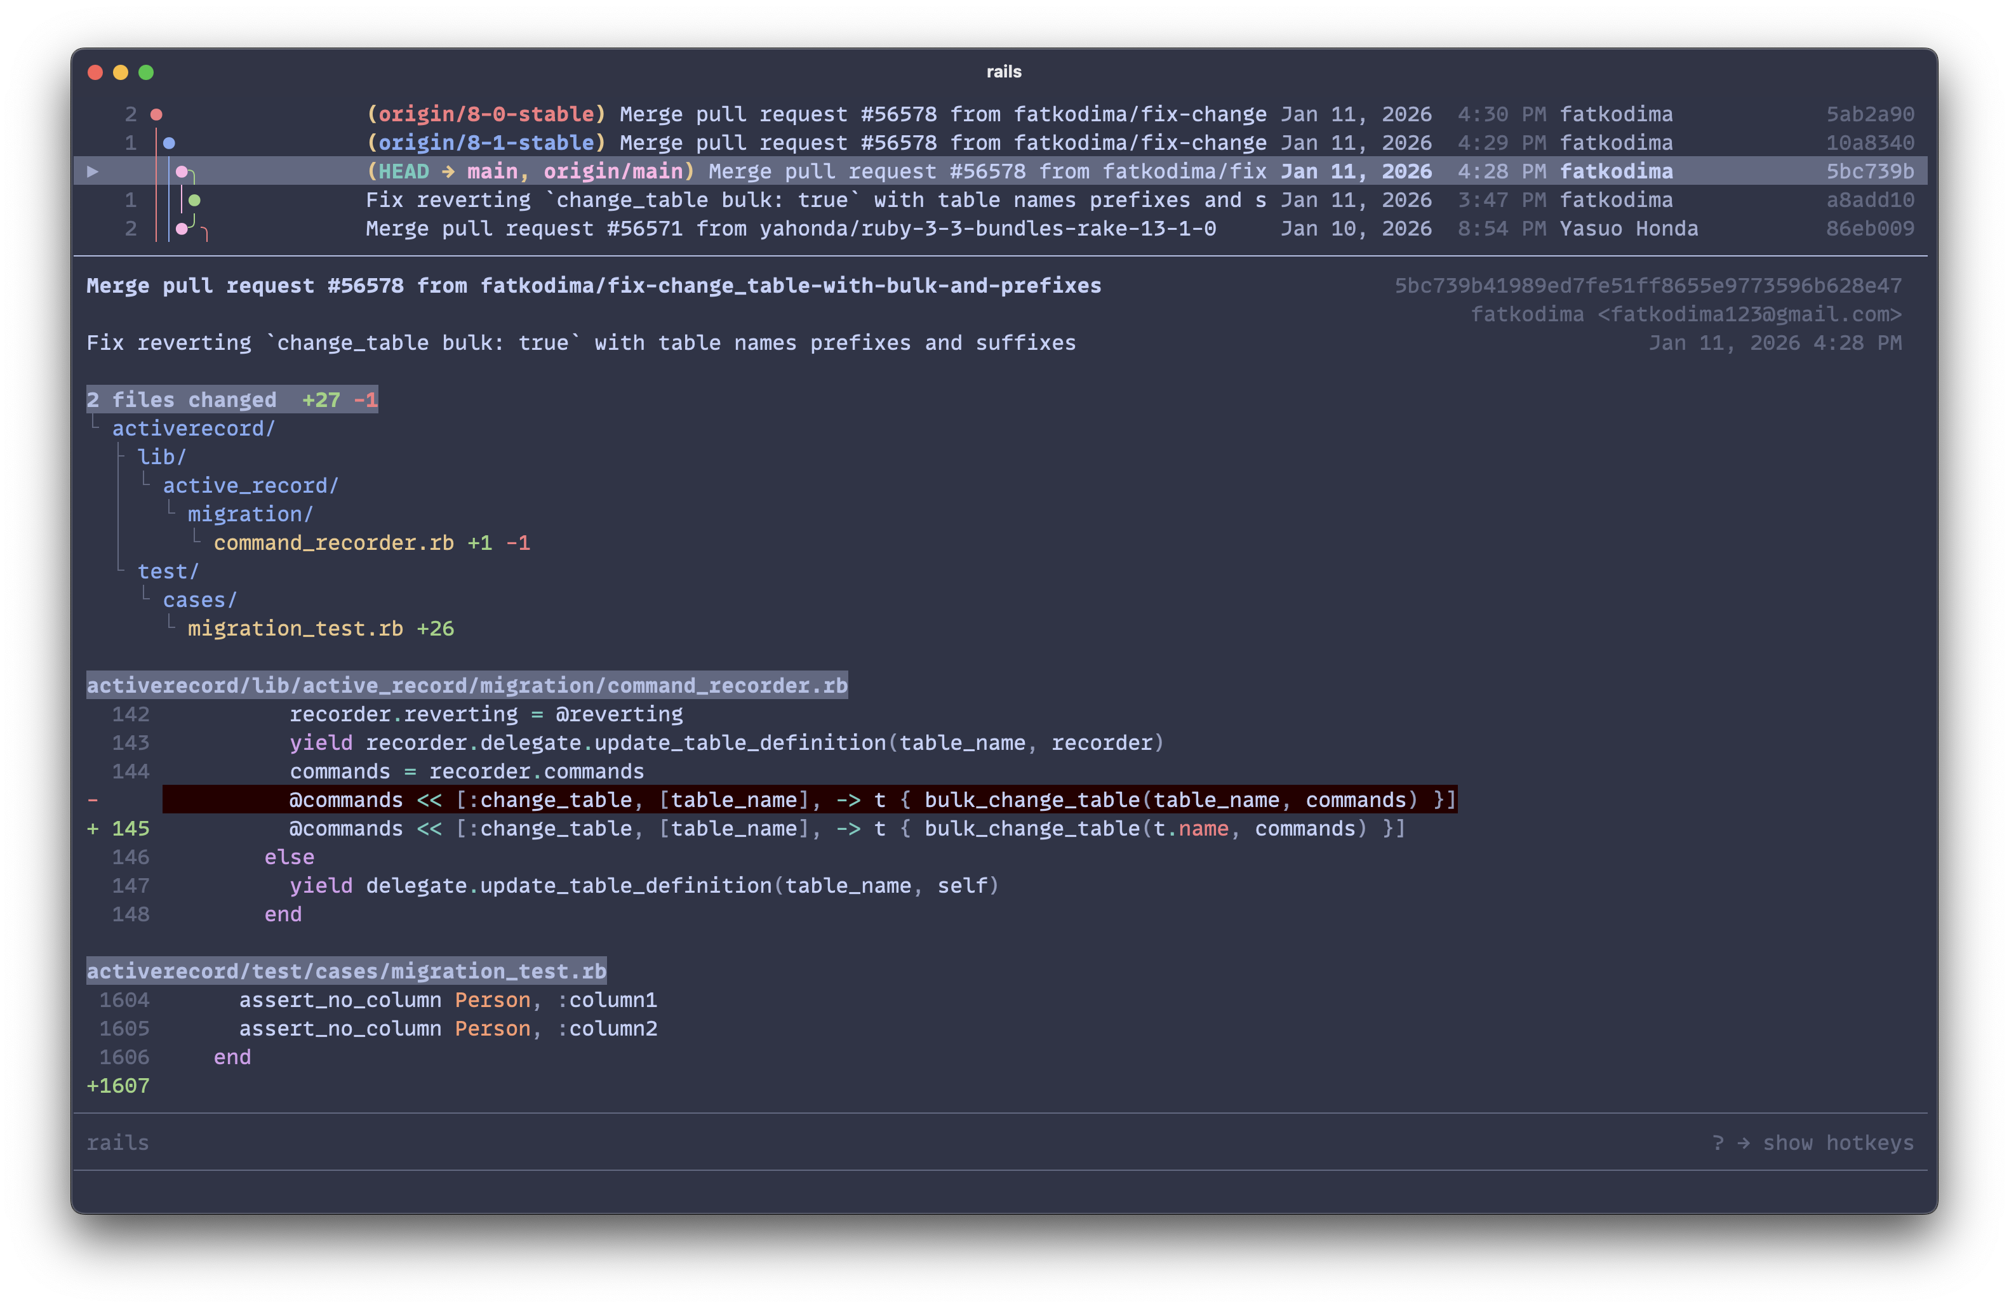Collapse the migration/ folder node

(x=249, y=513)
